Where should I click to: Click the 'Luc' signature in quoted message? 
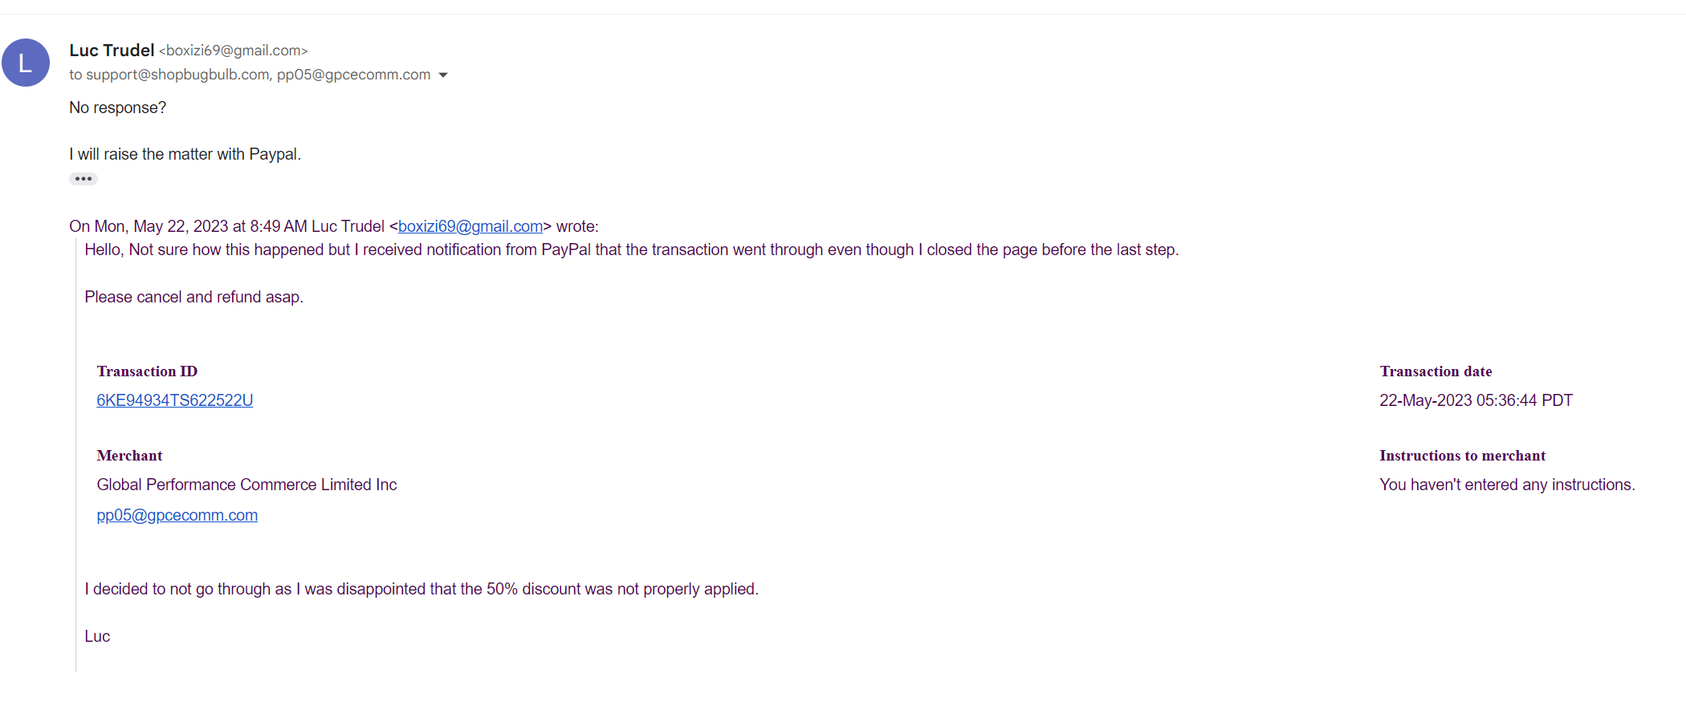[97, 636]
